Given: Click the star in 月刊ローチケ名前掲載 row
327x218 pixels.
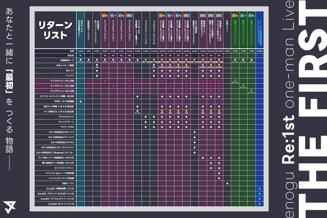Looking at the screenshot, I should point(81,101).
